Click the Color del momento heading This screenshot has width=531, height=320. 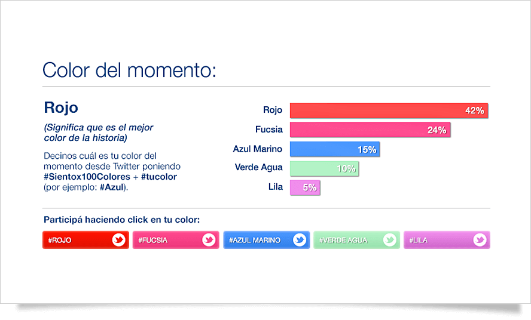pos(129,70)
